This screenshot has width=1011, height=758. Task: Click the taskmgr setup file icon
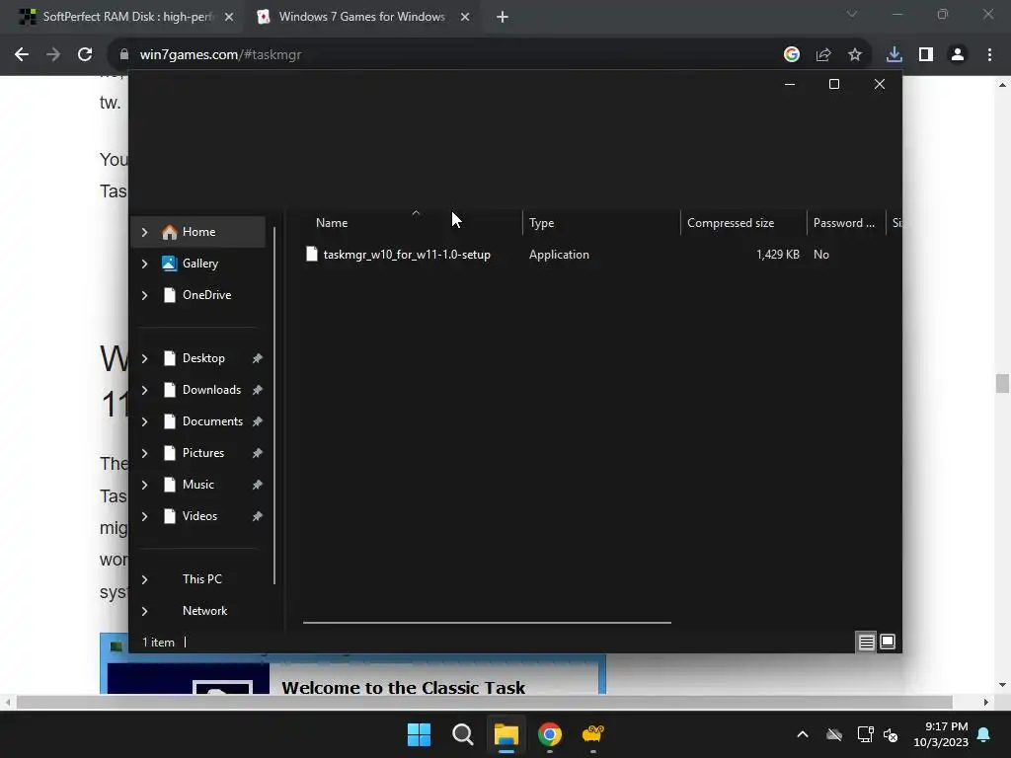(312, 254)
